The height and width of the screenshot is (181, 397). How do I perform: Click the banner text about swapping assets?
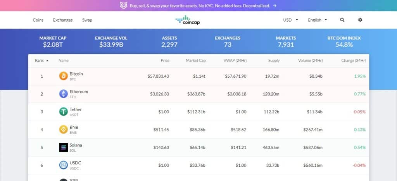200,5
